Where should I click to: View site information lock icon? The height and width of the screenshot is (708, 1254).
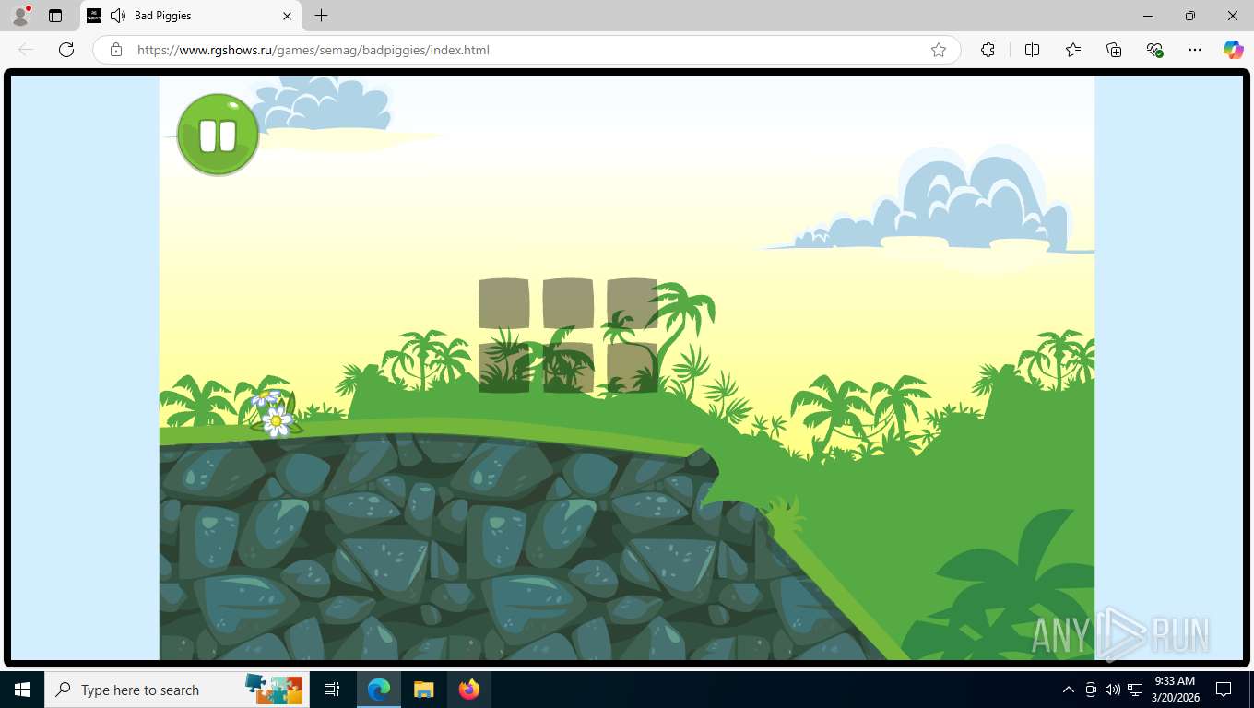point(116,50)
